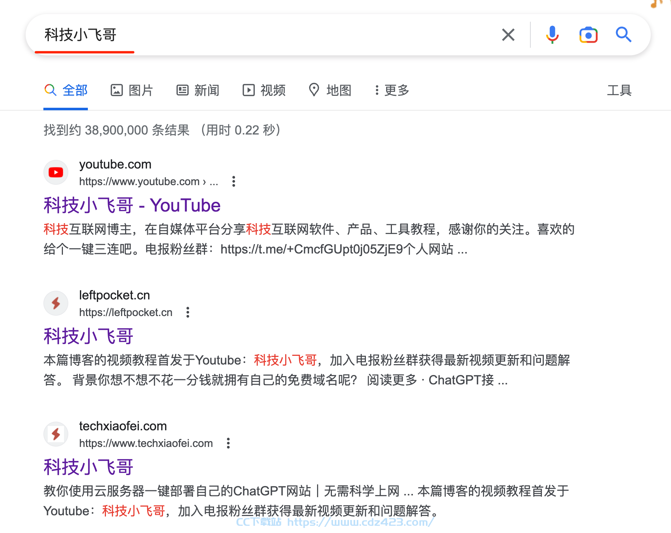Switch to the 视频 tab

[x=264, y=90]
